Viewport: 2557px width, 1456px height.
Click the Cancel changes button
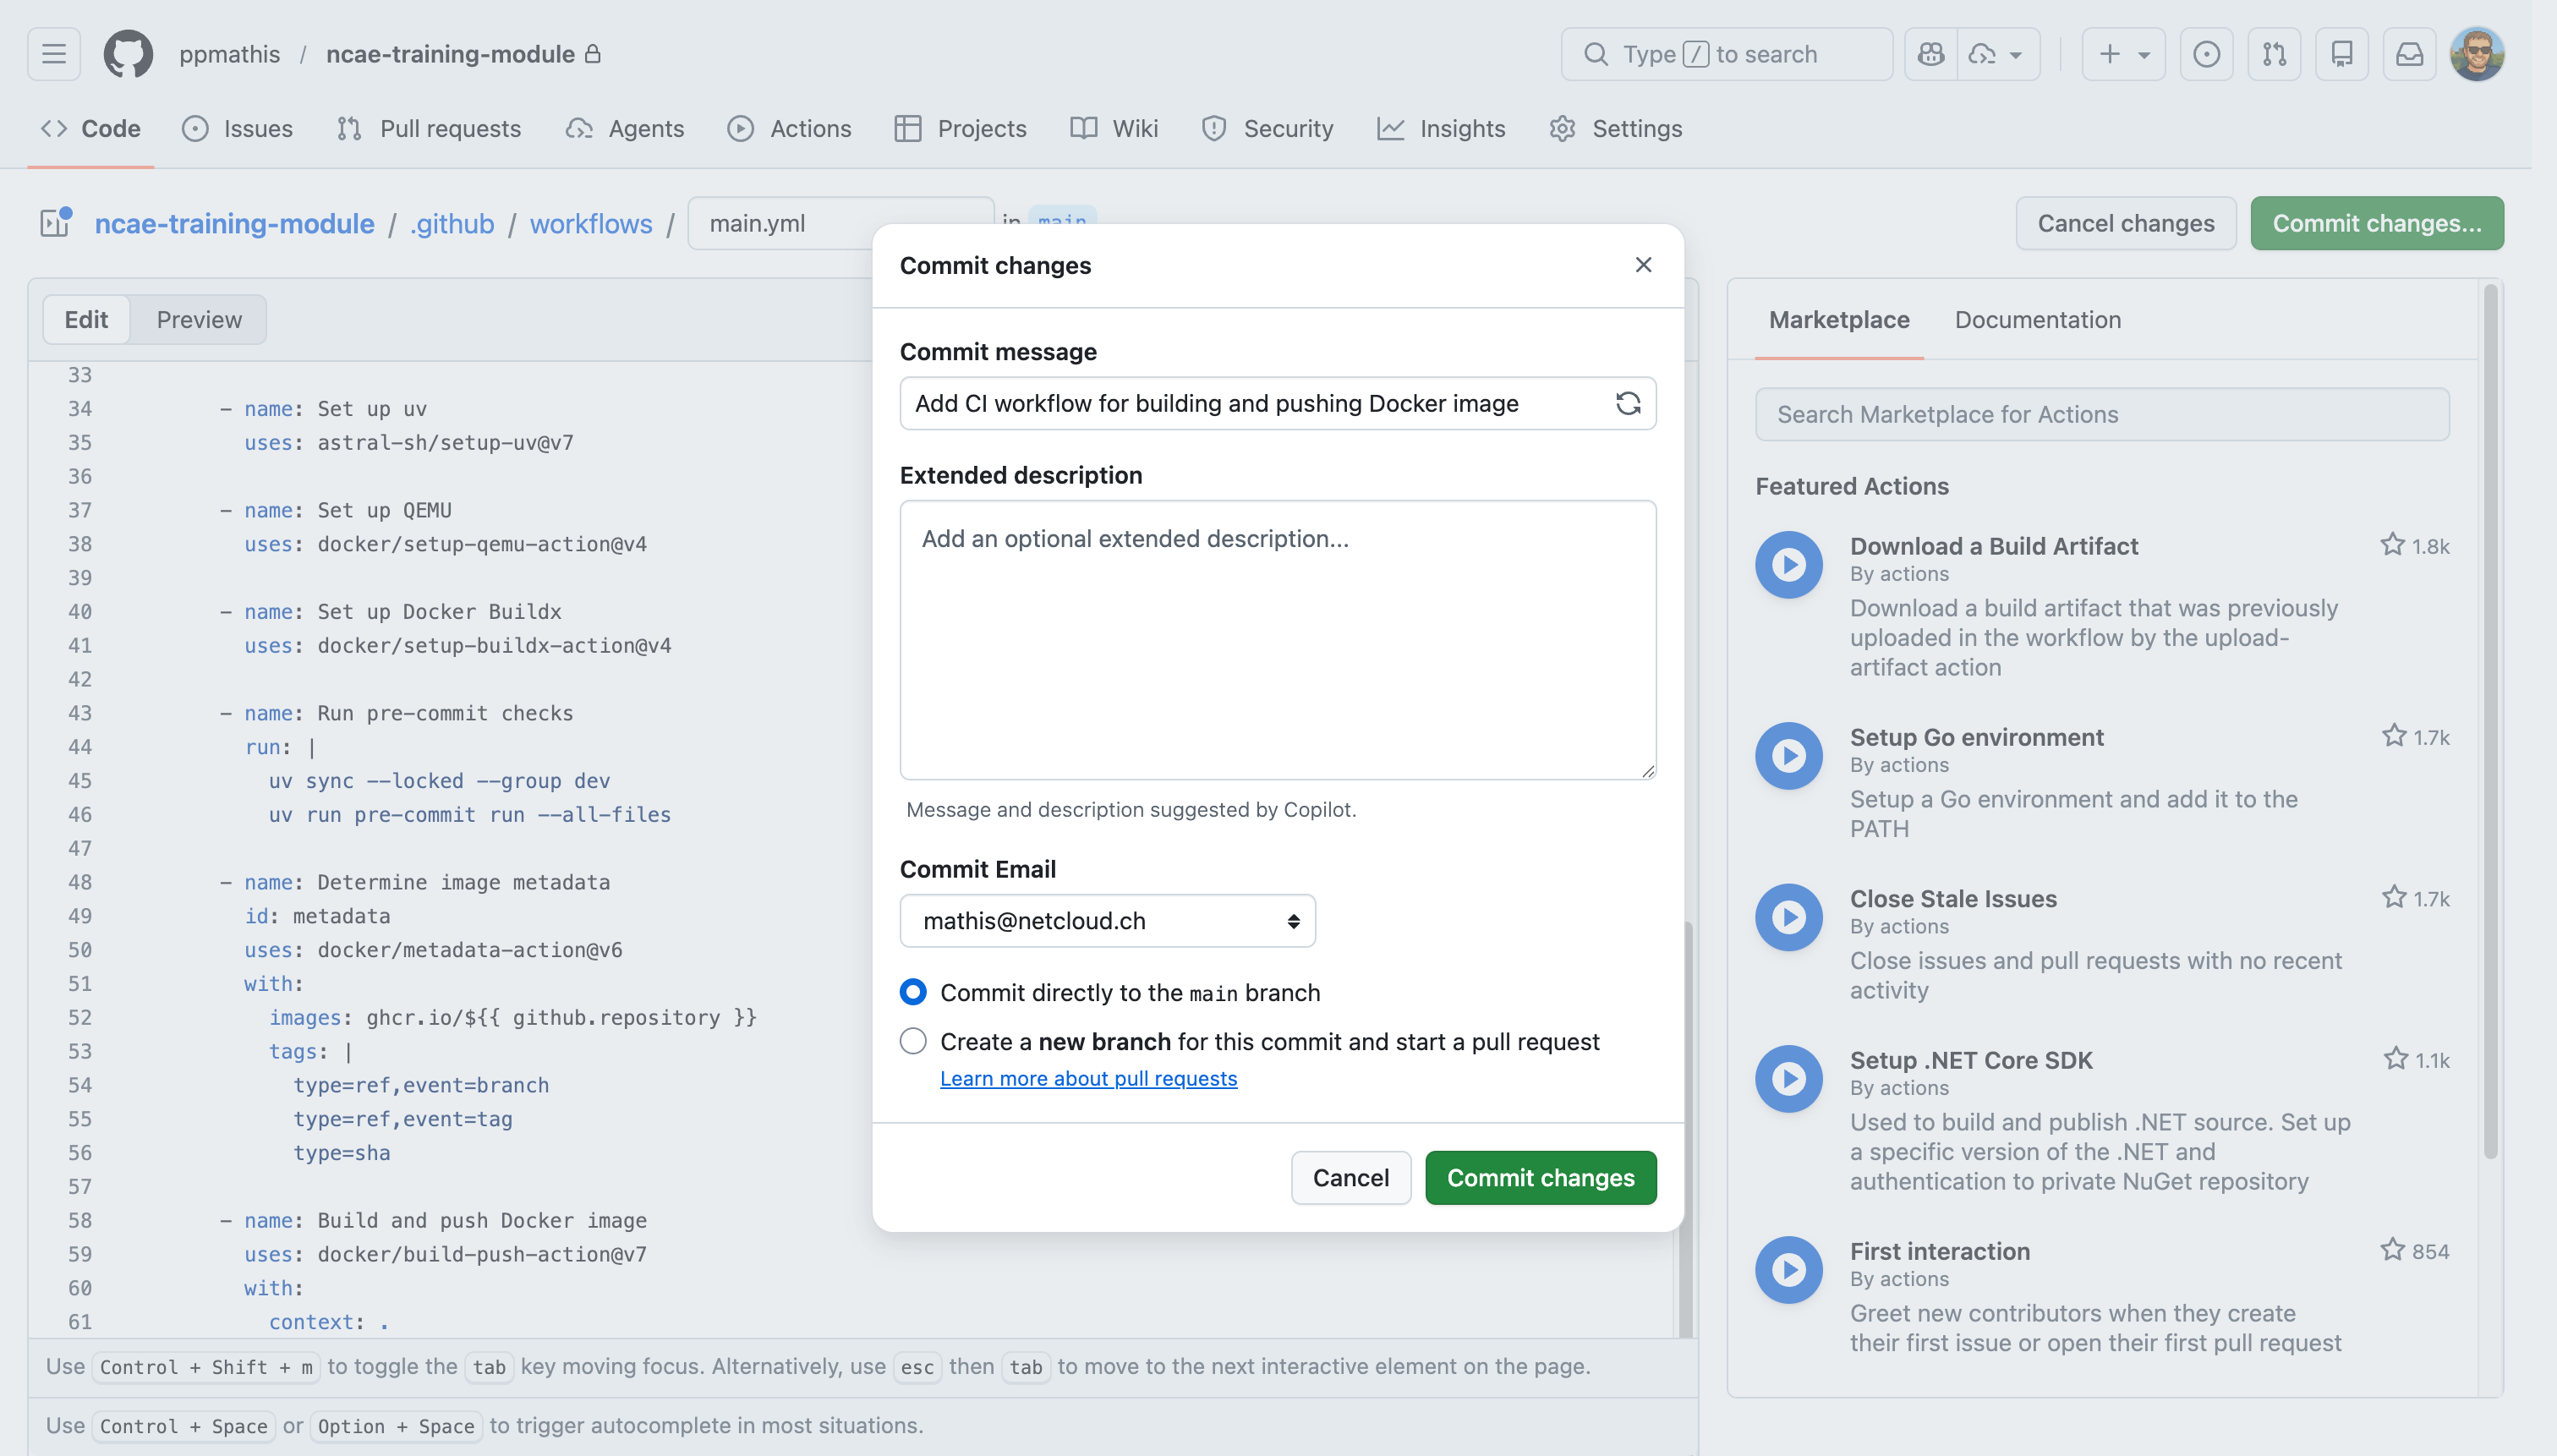2126,222
